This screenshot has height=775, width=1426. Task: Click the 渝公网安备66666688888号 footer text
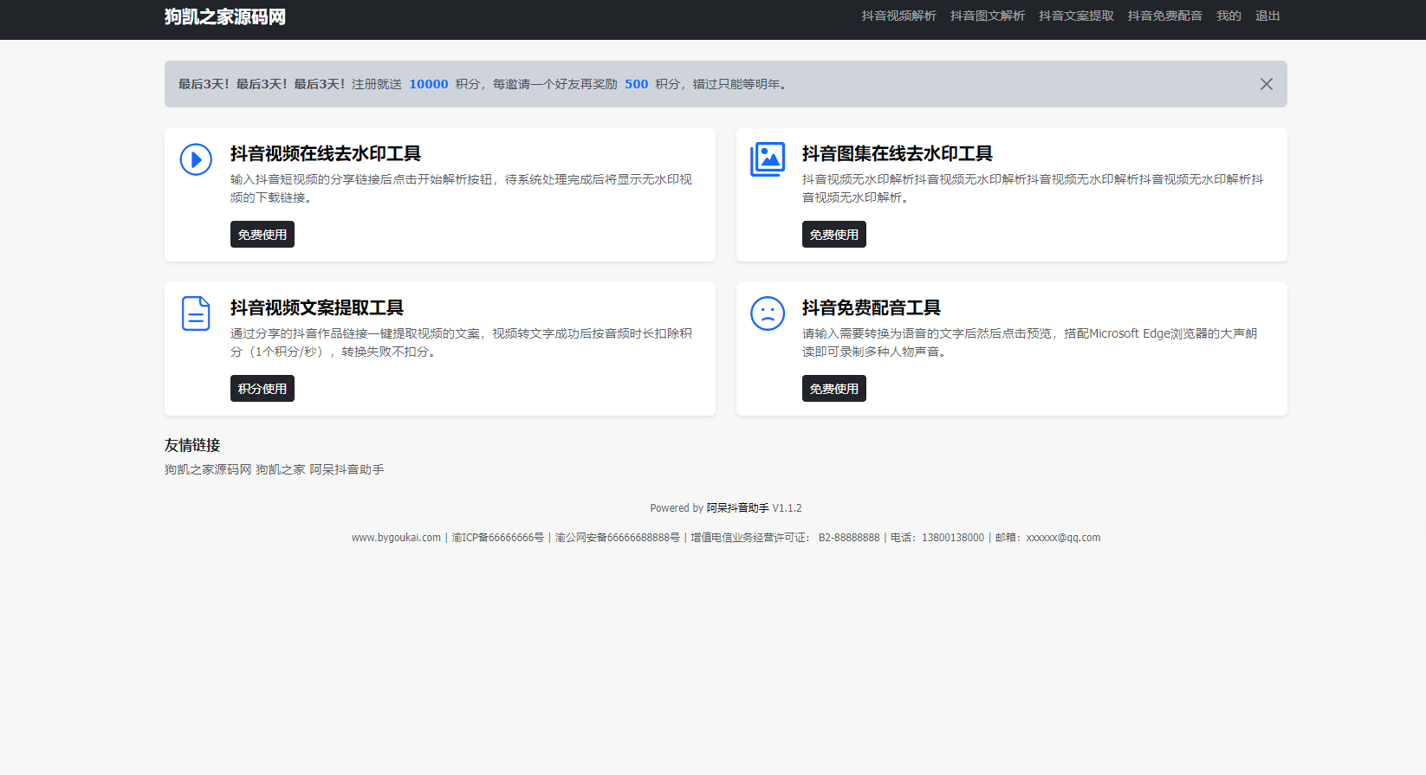point(618,538)
